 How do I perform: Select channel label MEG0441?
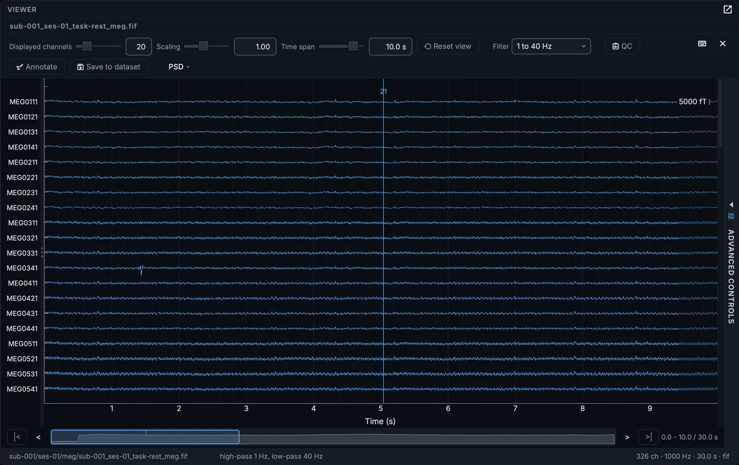(22, 328)
